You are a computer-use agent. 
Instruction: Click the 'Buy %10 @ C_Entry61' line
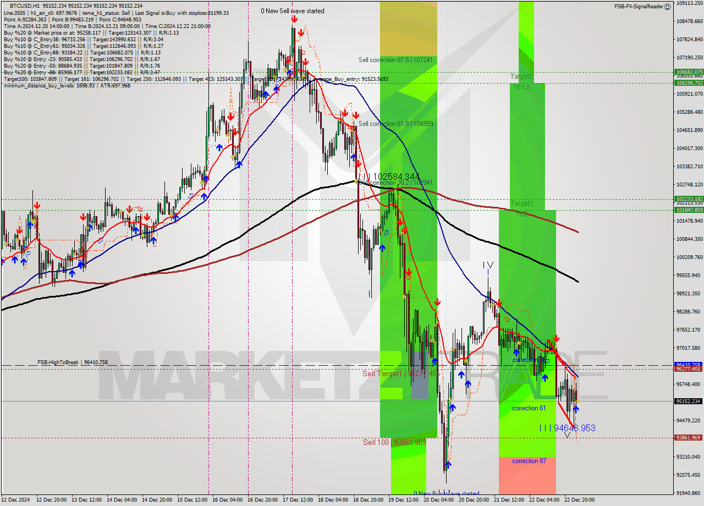coord(83,46)
